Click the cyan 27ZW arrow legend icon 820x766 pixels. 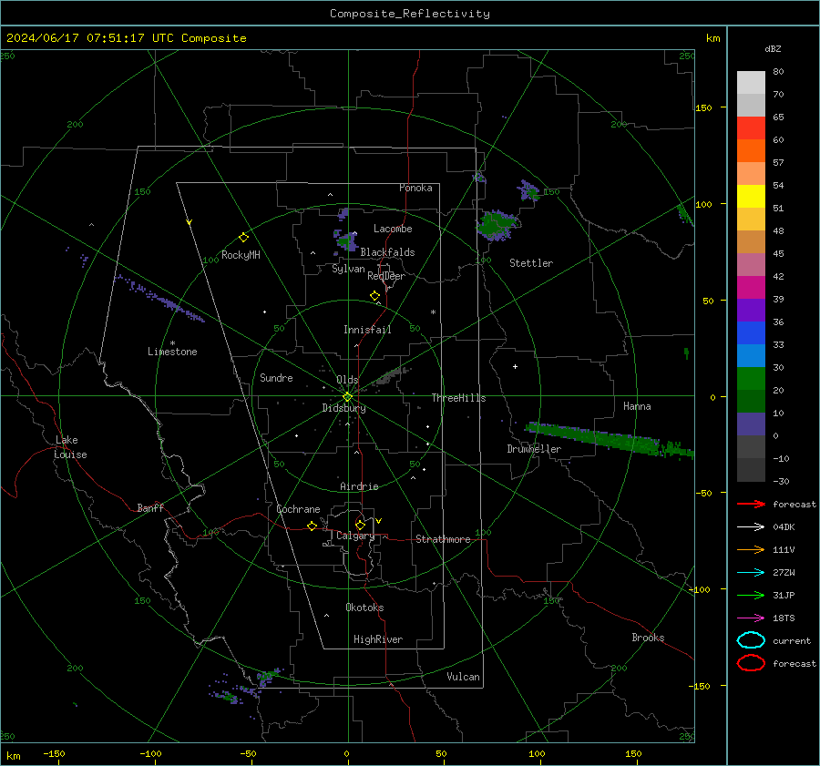coord(751,573)
